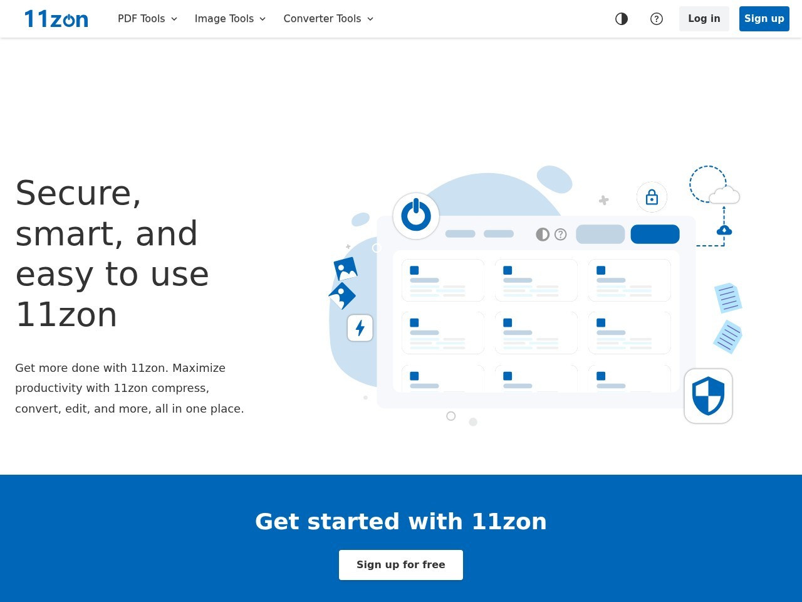This screenshot has width=802, height=602.
Task: Click the lightning bolt icon
Action: [x=360, y=328]
